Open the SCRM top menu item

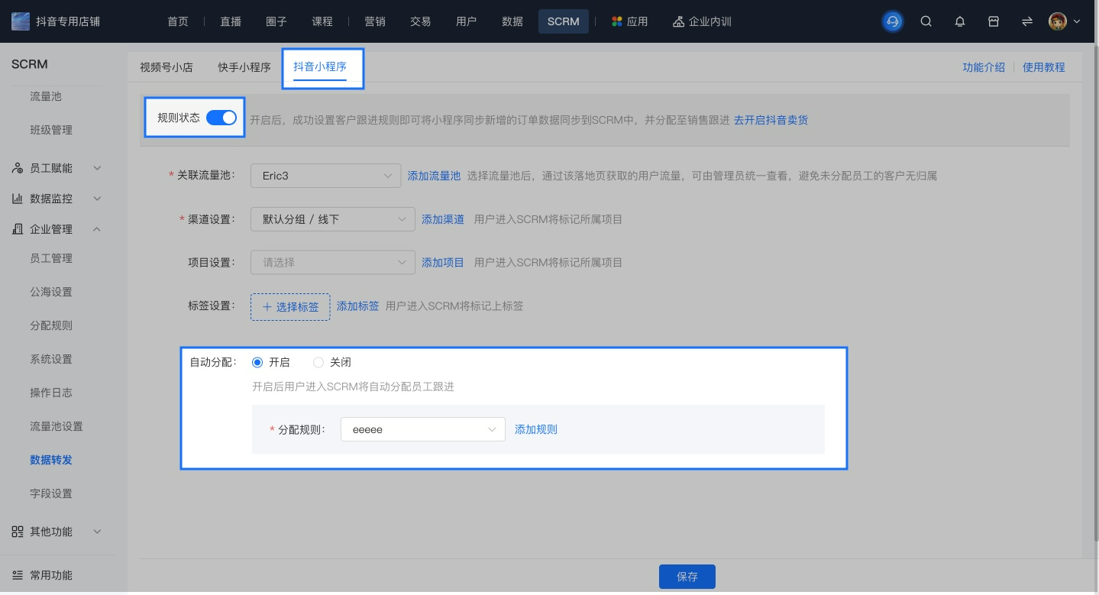(564, 21)
